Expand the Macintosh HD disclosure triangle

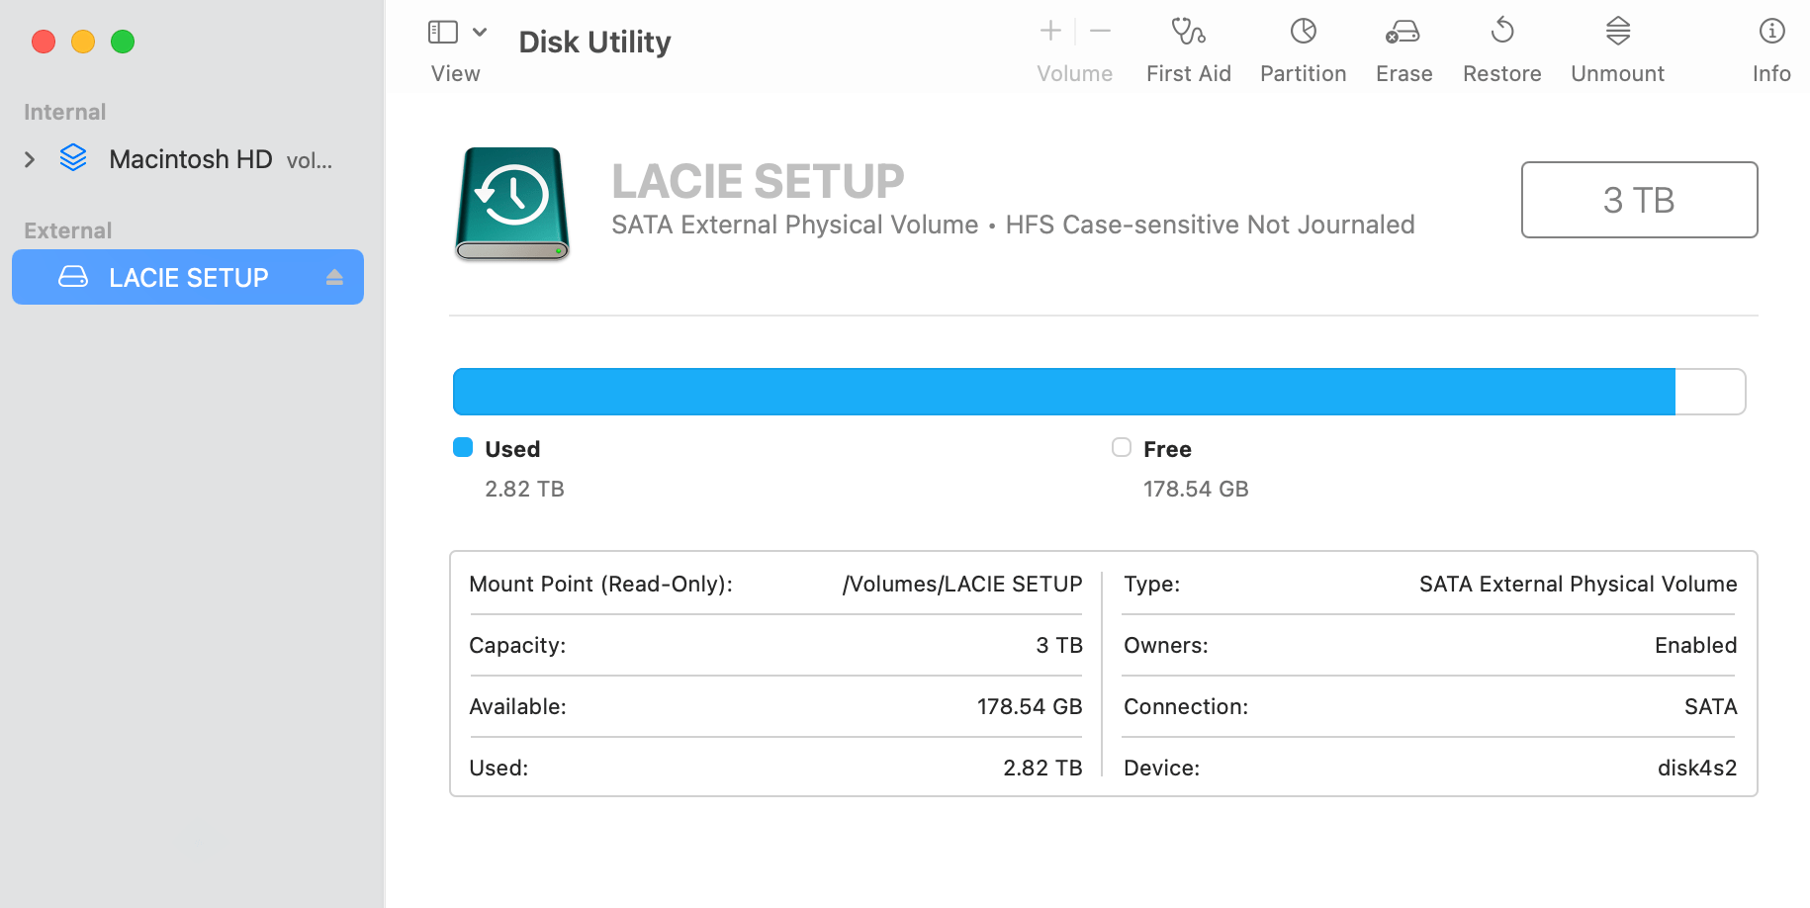pyautogui.click(x=30, y=158)
